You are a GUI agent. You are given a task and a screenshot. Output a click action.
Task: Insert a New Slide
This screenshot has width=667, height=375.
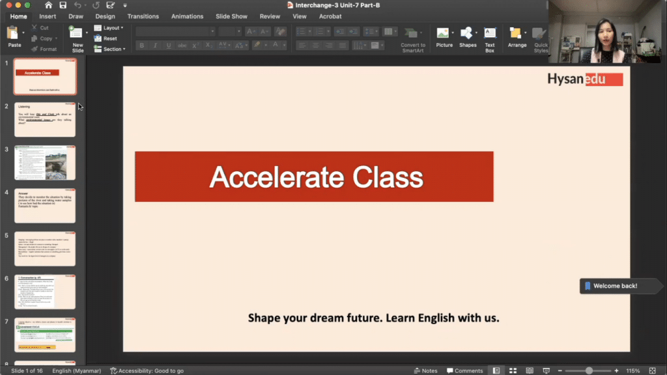click(77, 38)
